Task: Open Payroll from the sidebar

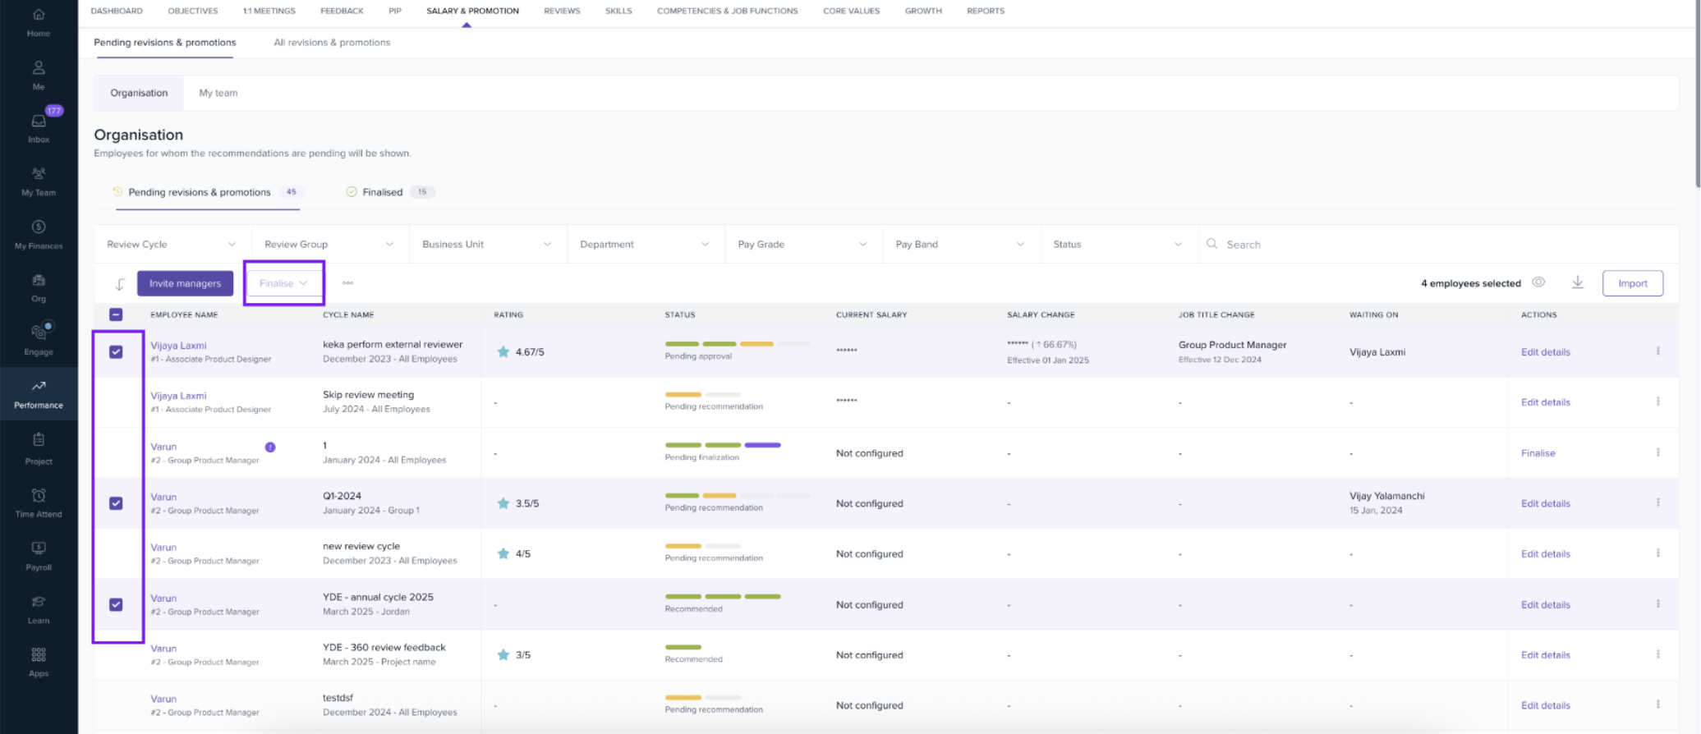Action: pyautogui.click(x=39, y=555)
